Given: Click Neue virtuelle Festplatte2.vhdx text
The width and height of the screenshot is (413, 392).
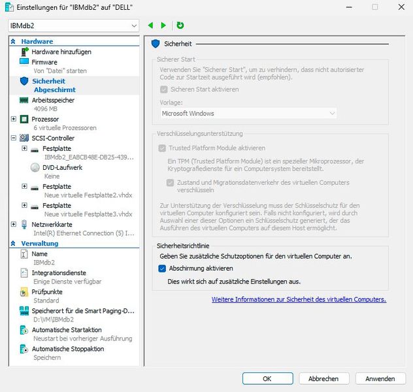Looking at the screenshot, I should 88,195.
